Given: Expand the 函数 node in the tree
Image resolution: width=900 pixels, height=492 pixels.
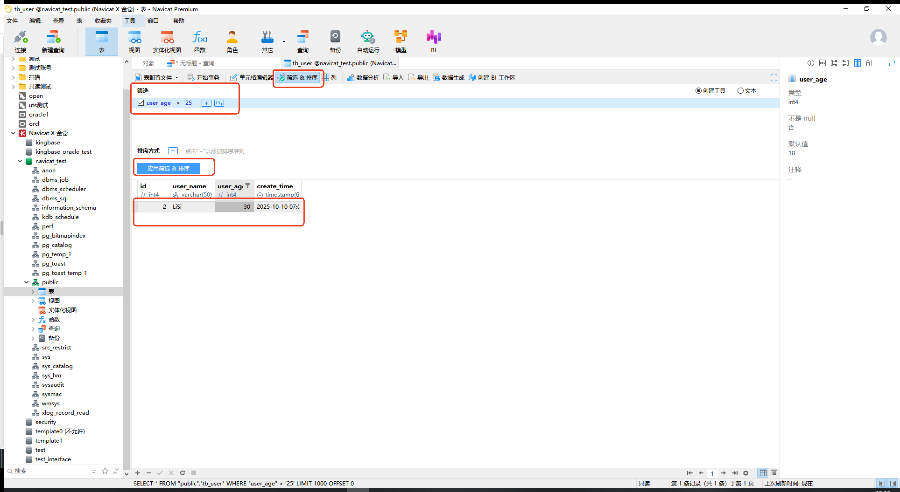Looking at the screenshot, I should click(33, 320).
